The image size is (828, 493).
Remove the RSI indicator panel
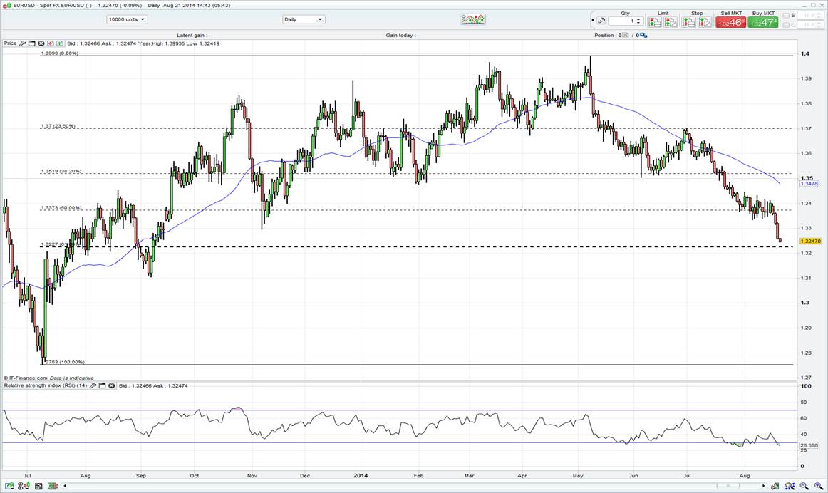111,385
